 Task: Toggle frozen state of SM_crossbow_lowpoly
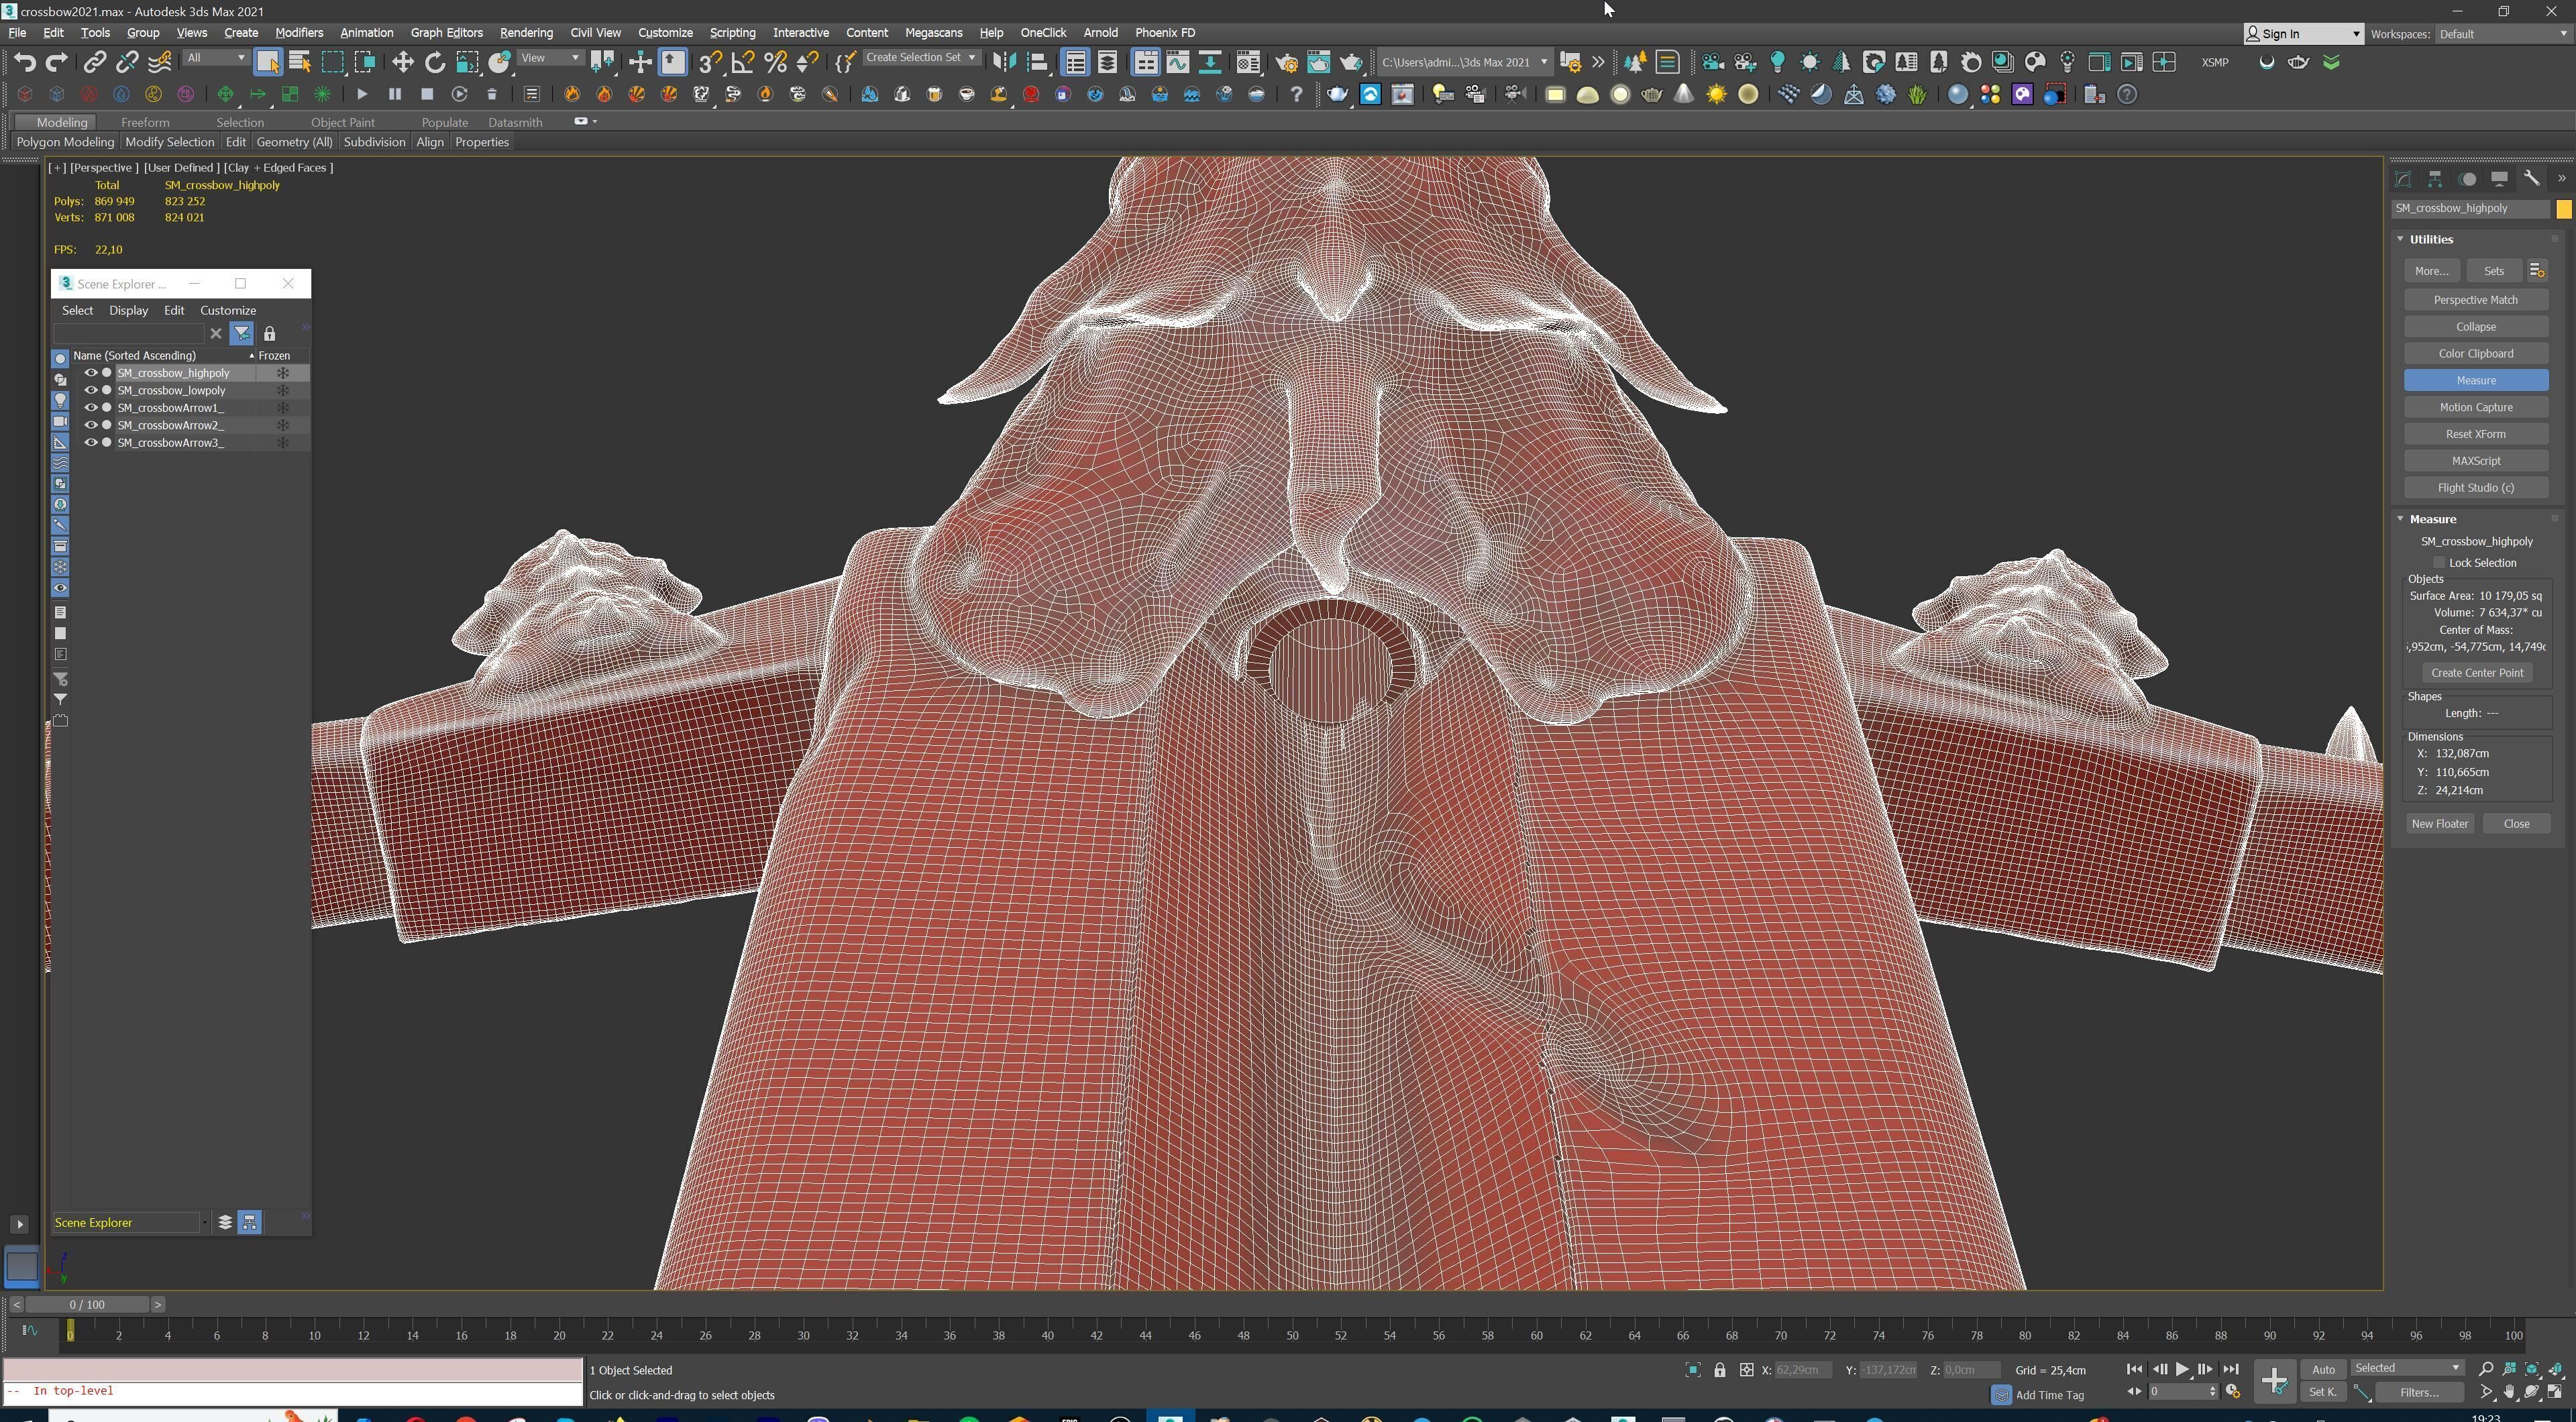pyautogui.click(x=283, y=390)
